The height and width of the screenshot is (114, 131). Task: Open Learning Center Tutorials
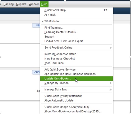[77, 32]
